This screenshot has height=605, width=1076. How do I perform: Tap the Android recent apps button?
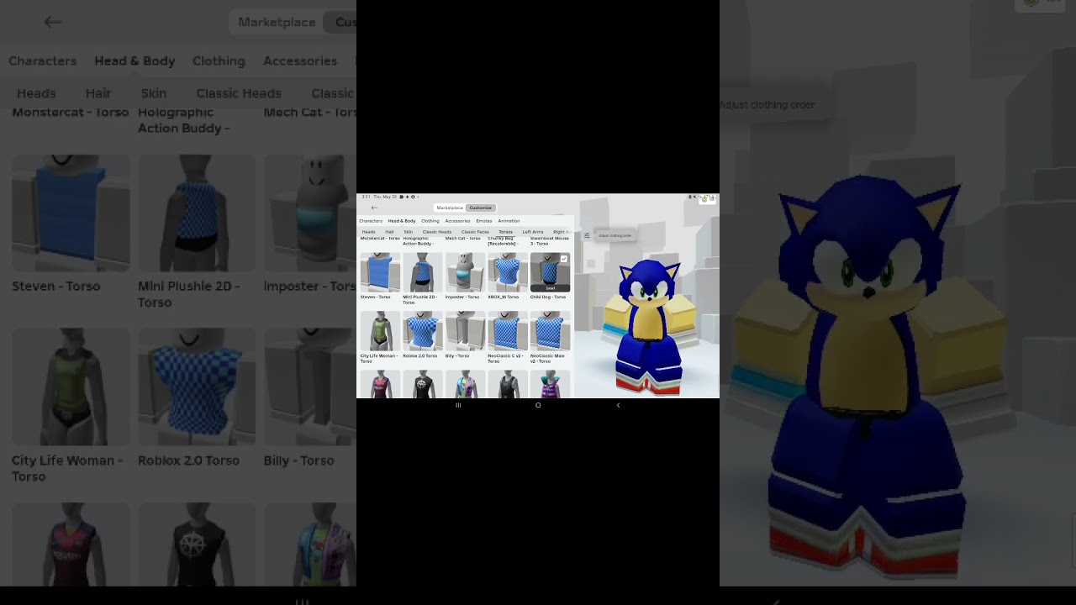coord(458,405)
